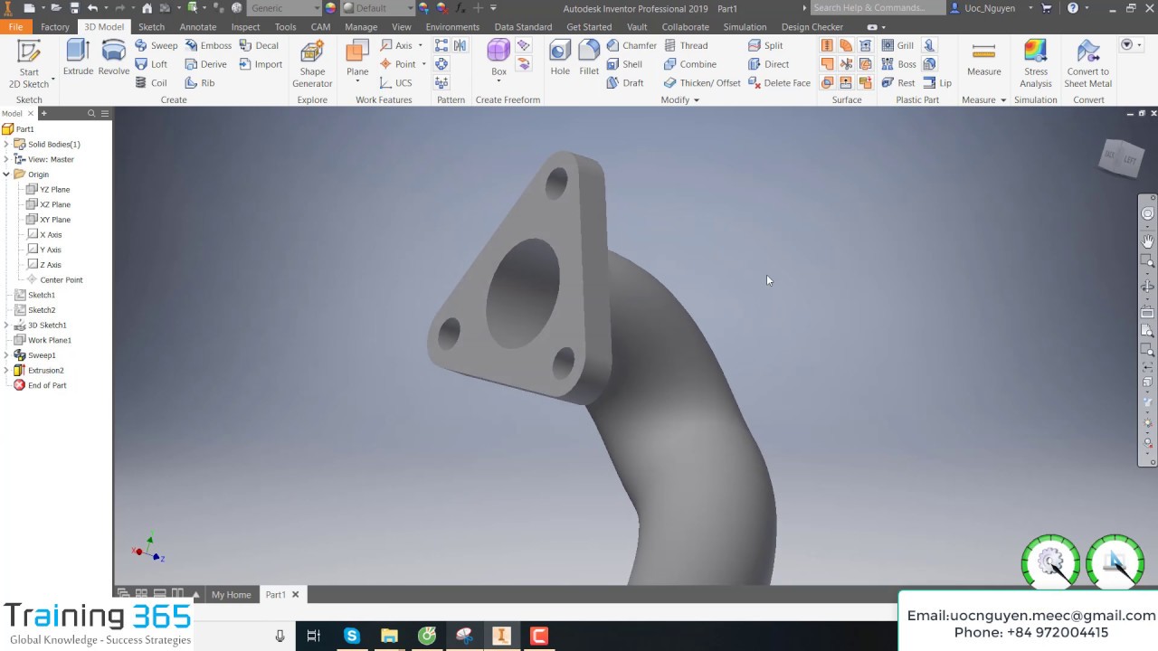
Task: Close the Part1 document tab
Action: pos(296,594)
